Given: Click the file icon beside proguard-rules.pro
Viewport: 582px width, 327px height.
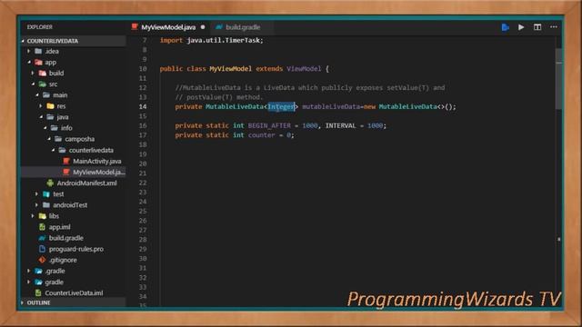Looking at the screenshot, I should (43, 249).
